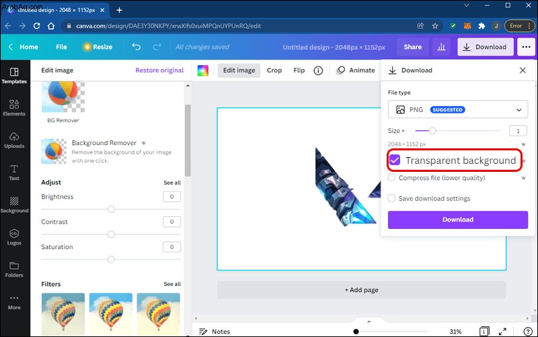The height and width of the screenshot is (337, 538).
Task: Expand the pages strip chevron above Notes
Action: pyautogui.click(x=369, y=322)
